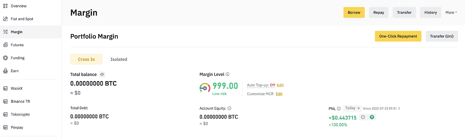
Task: Expand PNL details via Since date chevron
Action: pyautogui.click(x=399, y=108)
